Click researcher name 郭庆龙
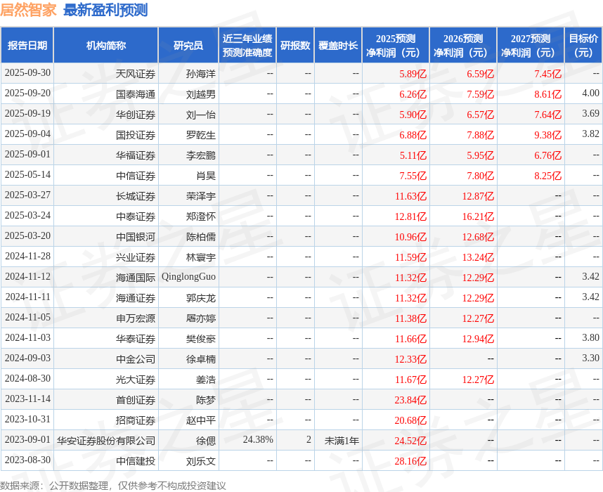The width and height of the screenshot is (603, 492). click(201, 298)
